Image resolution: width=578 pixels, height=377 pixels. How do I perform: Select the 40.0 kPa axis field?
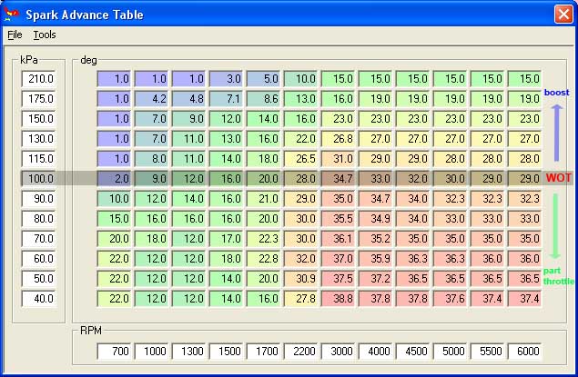tap(40, 299)
